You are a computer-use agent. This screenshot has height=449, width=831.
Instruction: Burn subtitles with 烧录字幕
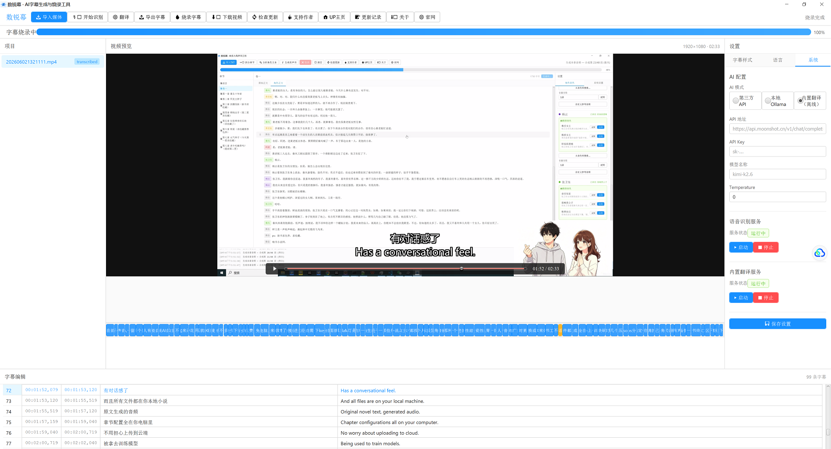click(188, 17)
